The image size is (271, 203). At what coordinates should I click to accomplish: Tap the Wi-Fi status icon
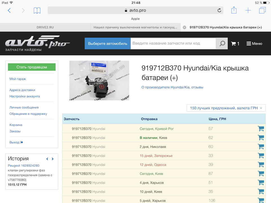point(11,3)
